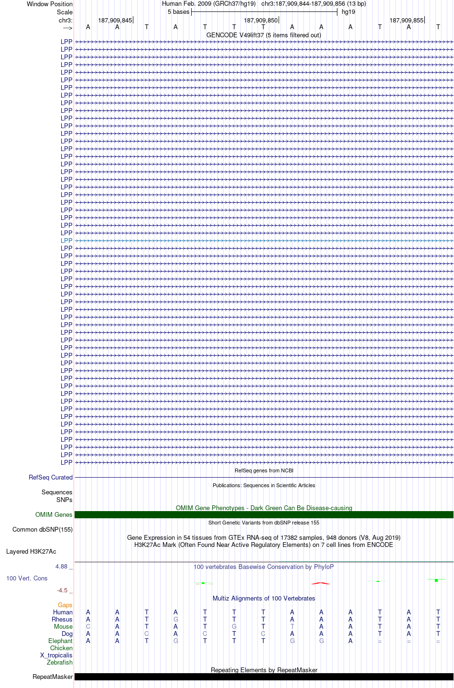Click the RepeatMasker track label
Image resolution: width=454 pixels, height=688 pixels.
53,677
